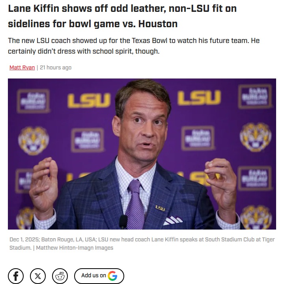Click the Google G logo
Image resolution: width=284 pixels, height=284 pixels.
click(x=112, y=276)
